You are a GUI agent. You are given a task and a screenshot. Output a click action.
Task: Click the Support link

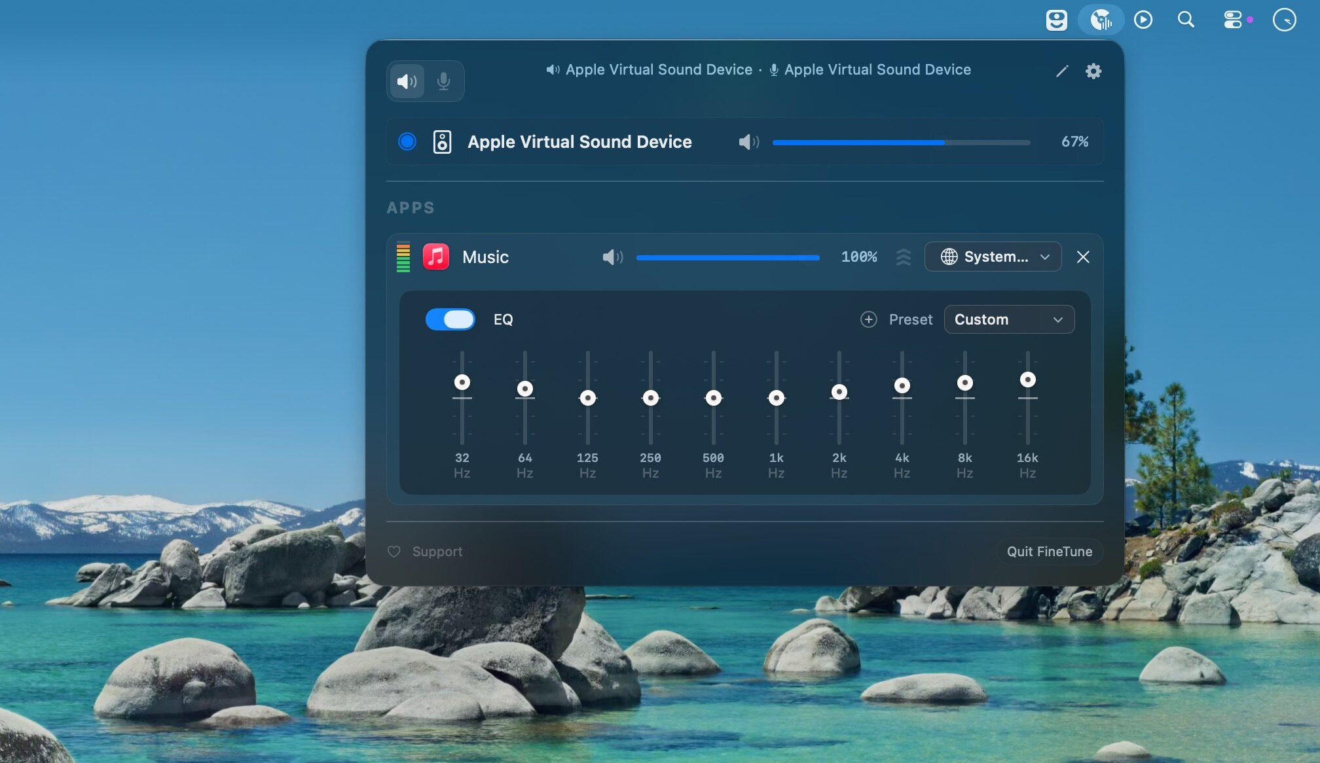click(437, 552)
